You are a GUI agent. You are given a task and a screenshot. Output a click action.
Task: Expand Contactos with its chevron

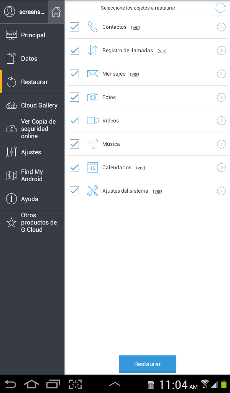221,27
